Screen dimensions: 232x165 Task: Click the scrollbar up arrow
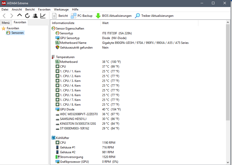(x=228, y=22)
